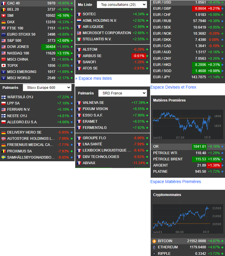Viewport: 225px width, 256px height.
Task: Select the ALLEGRO.EU S.A. stock row
Action: [x=37, y=122]
